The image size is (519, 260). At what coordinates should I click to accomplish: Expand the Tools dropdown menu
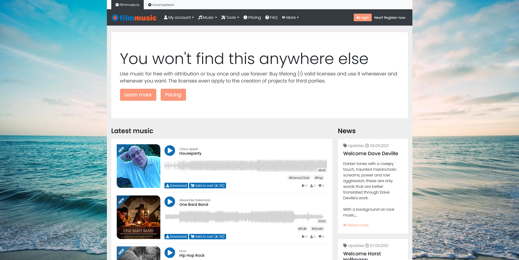(230, 17)
